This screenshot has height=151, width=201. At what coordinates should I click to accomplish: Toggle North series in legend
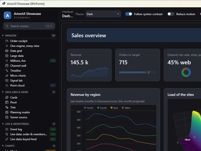click(x=89, y=108)
